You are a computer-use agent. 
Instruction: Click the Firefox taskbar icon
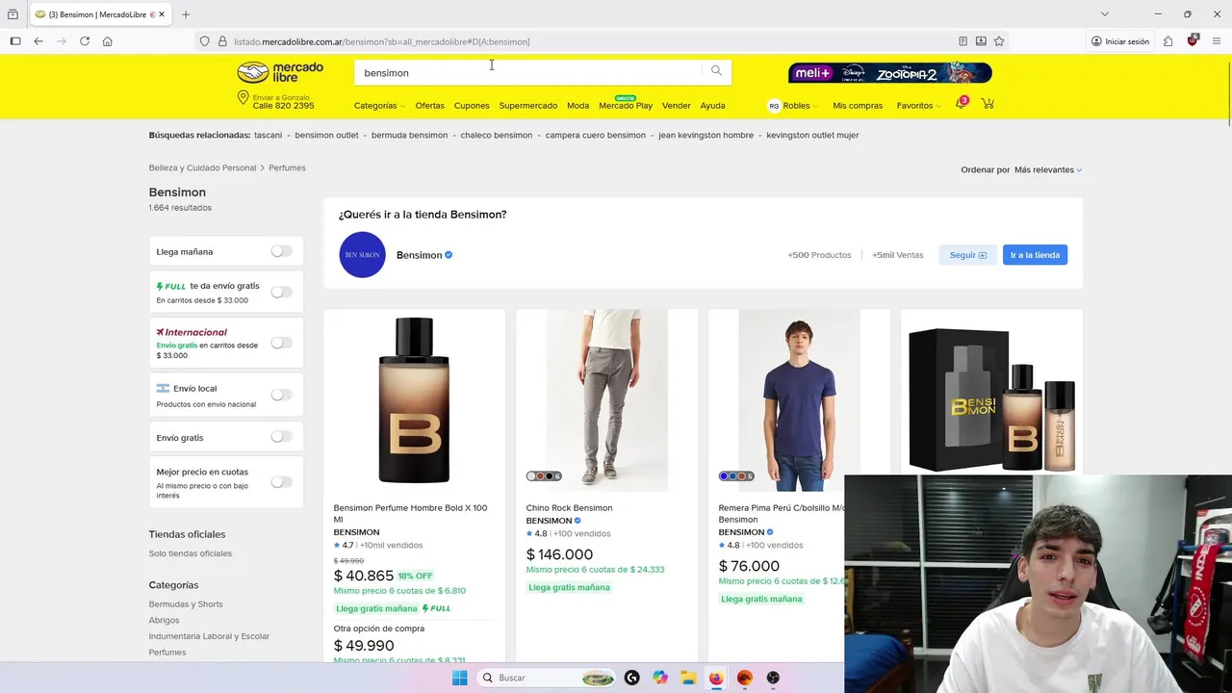pos(716,678)
